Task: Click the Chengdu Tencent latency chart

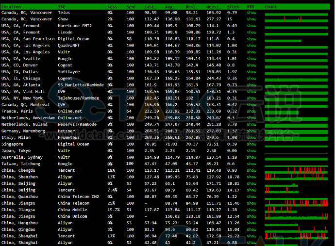Action: point(296,171)
